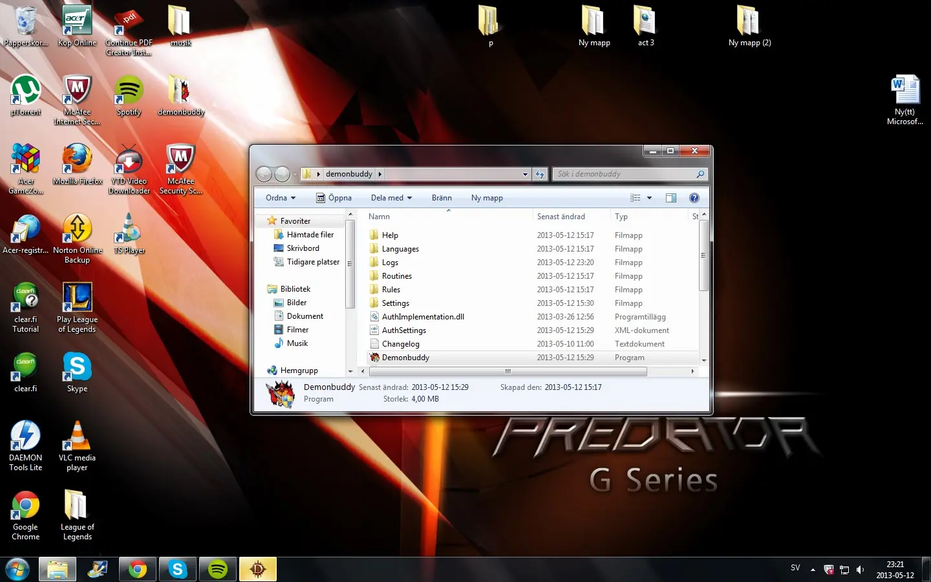This screenshot has width=931, height=582.
Task: Click the Explorer back navigation button
Action: pyautogui.click(x=264, y=174)
